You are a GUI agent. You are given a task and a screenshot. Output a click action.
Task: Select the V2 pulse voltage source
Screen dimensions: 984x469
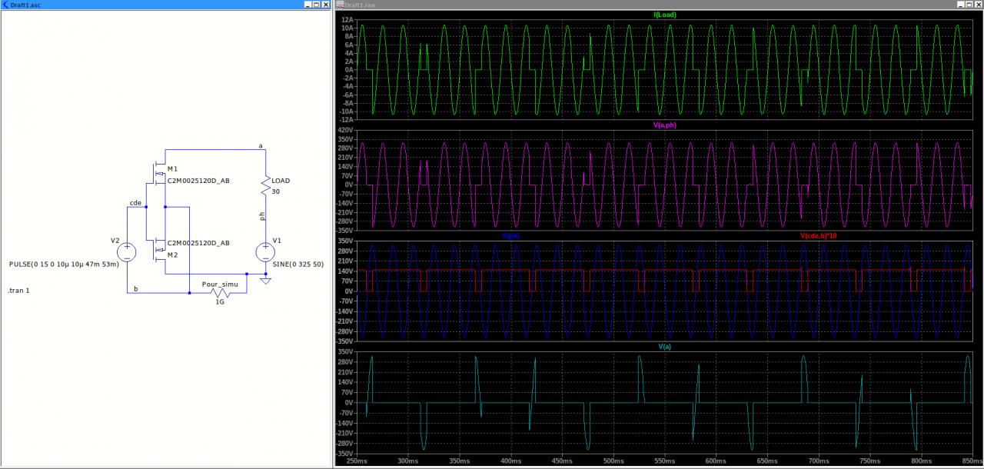click(127, 251)
